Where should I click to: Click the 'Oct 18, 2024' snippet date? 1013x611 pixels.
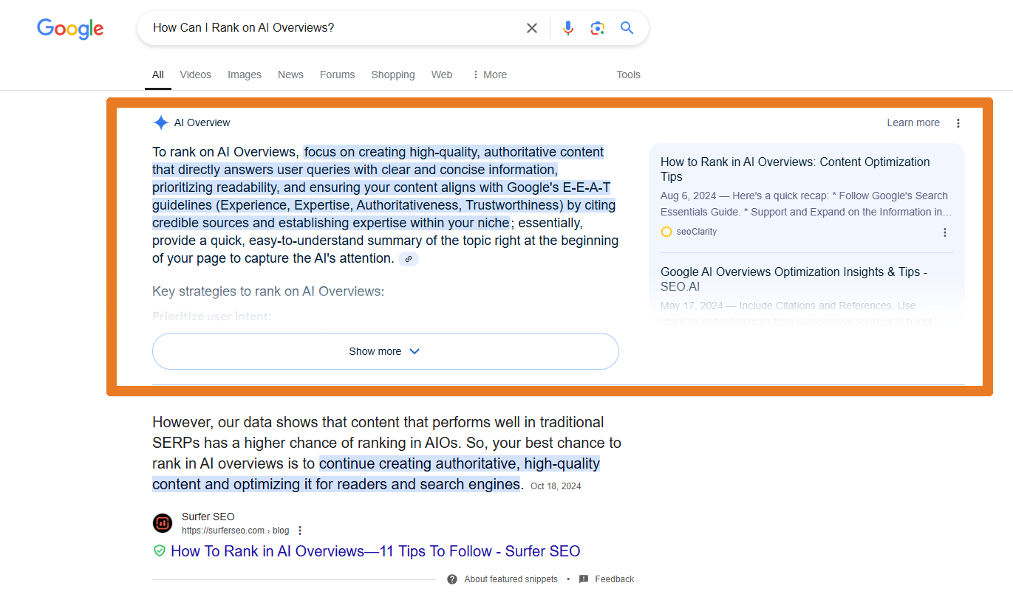click(556, 486)
